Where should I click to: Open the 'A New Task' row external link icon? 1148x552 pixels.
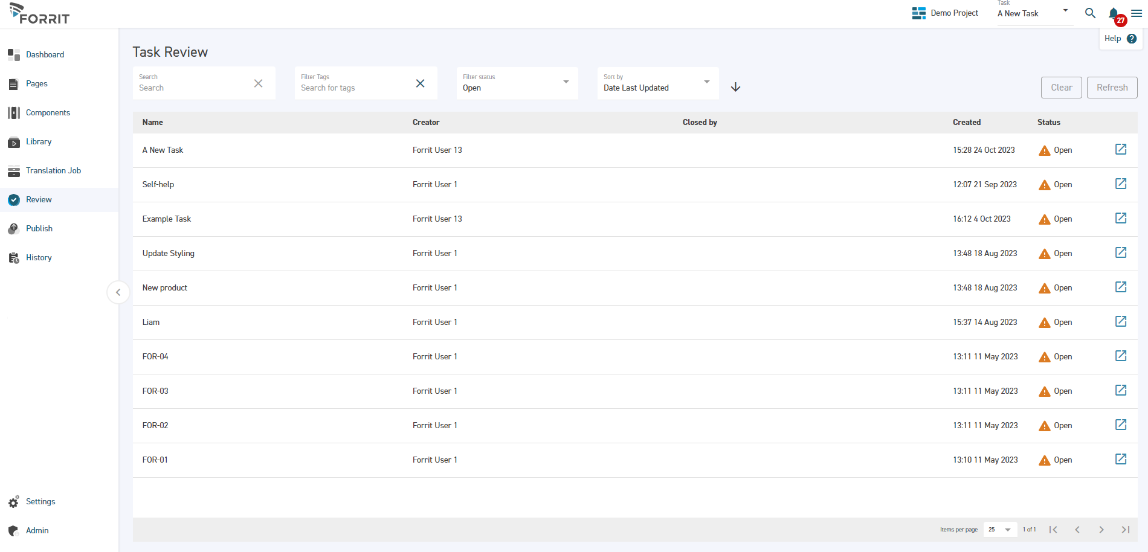(x=1120, y=149)
